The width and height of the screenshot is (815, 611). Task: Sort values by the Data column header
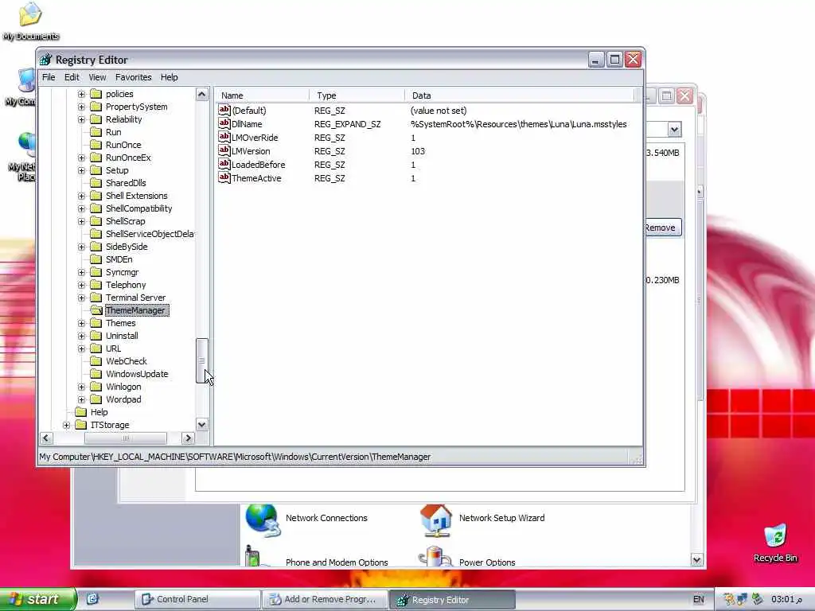(520, 95)
